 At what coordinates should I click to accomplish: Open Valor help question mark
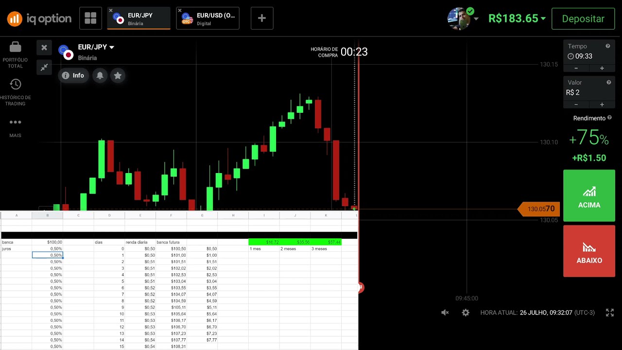608,83
